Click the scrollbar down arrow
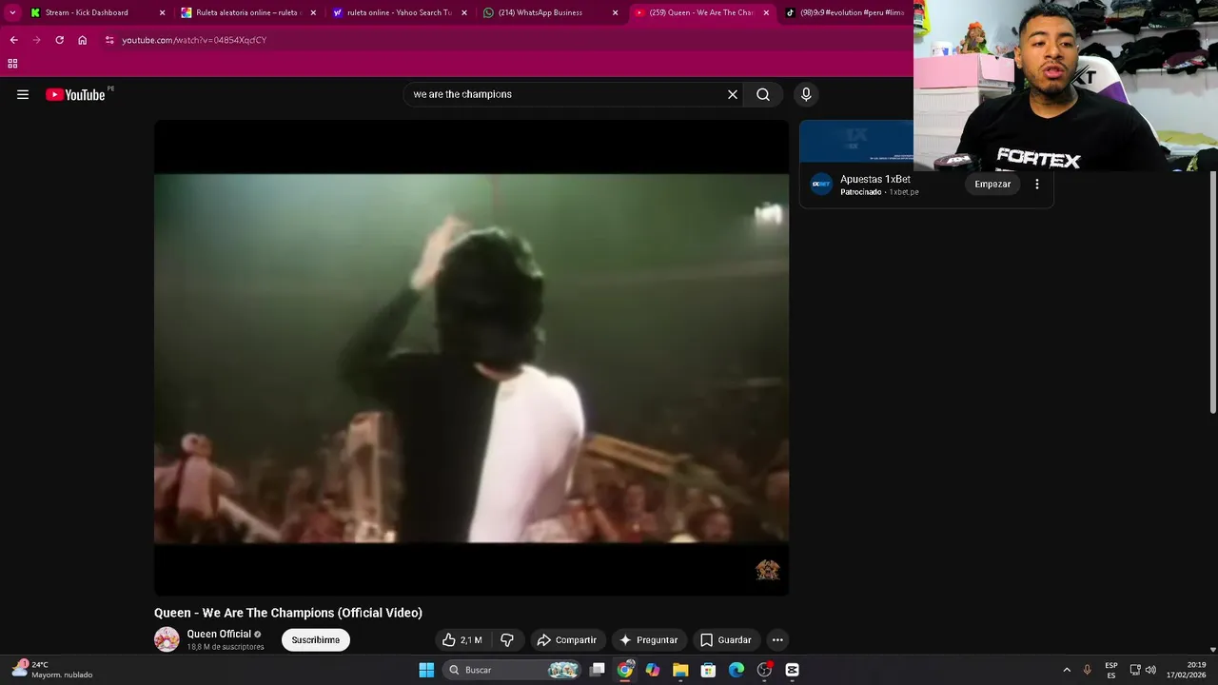Screen dimensions: 1218x685 point(1212,649)
